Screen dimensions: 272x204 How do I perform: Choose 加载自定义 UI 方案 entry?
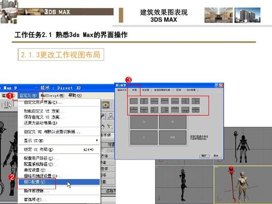(x=59, y=111)
